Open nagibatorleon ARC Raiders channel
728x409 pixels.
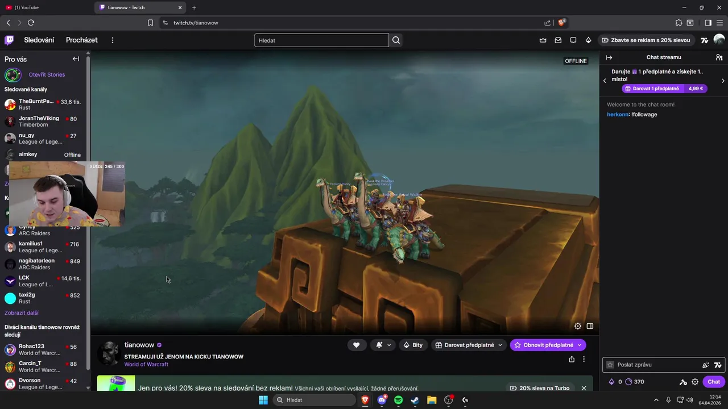pos(44,264)
